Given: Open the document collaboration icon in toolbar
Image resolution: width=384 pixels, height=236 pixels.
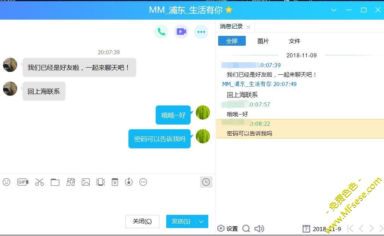Looking at the screenshot, I should [x=71, y=182].
